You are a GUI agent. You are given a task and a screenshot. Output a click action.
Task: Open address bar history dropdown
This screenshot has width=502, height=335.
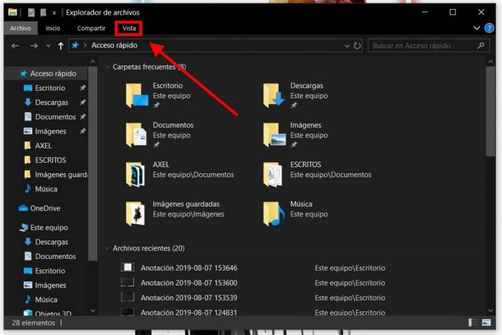[x=347, y=45]
